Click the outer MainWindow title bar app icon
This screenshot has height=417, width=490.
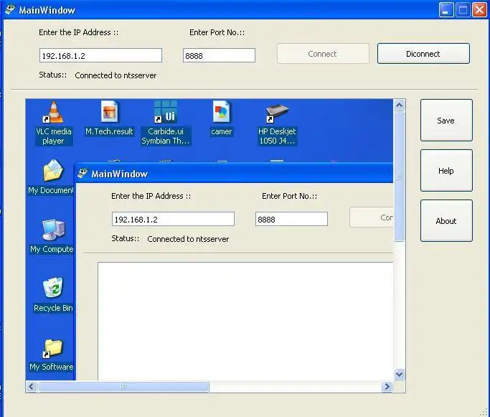click(10, 9)
